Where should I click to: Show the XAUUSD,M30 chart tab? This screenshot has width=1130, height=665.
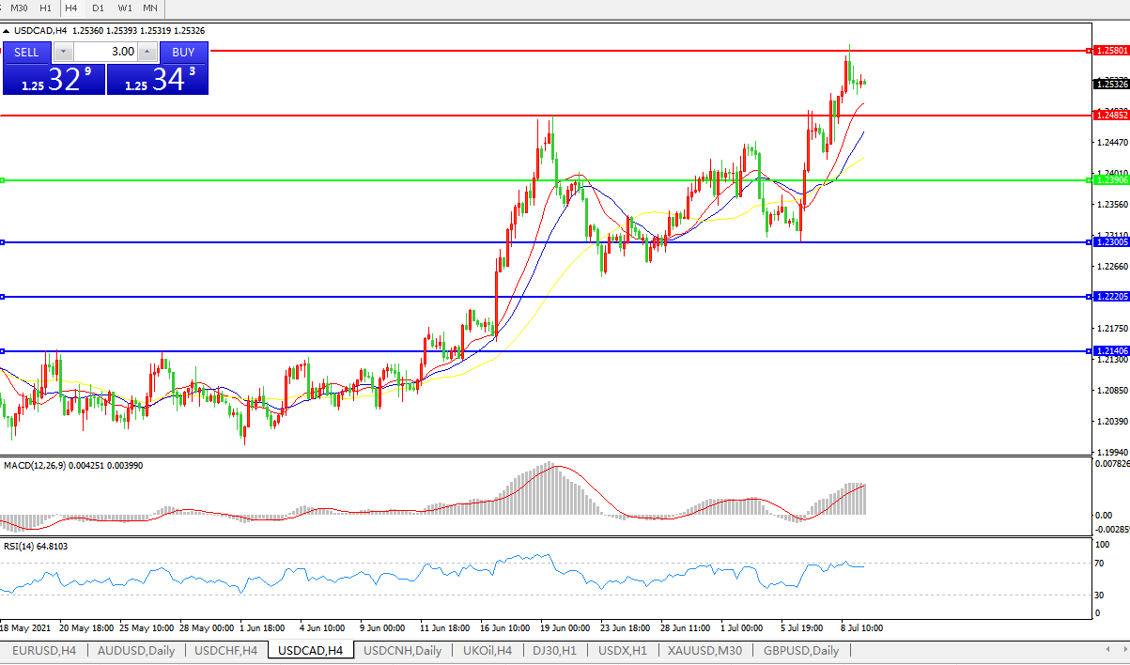coord(704,650)
